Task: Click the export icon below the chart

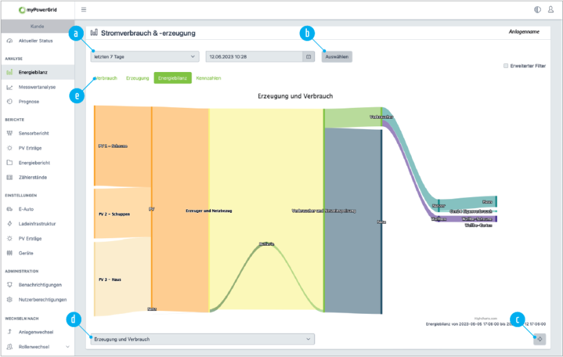Action: pyautogui.click(x=540, y=338)
